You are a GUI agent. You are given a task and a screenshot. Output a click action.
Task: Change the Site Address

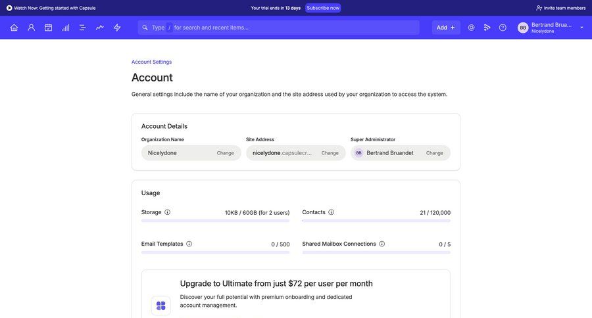tap(330, 153)
